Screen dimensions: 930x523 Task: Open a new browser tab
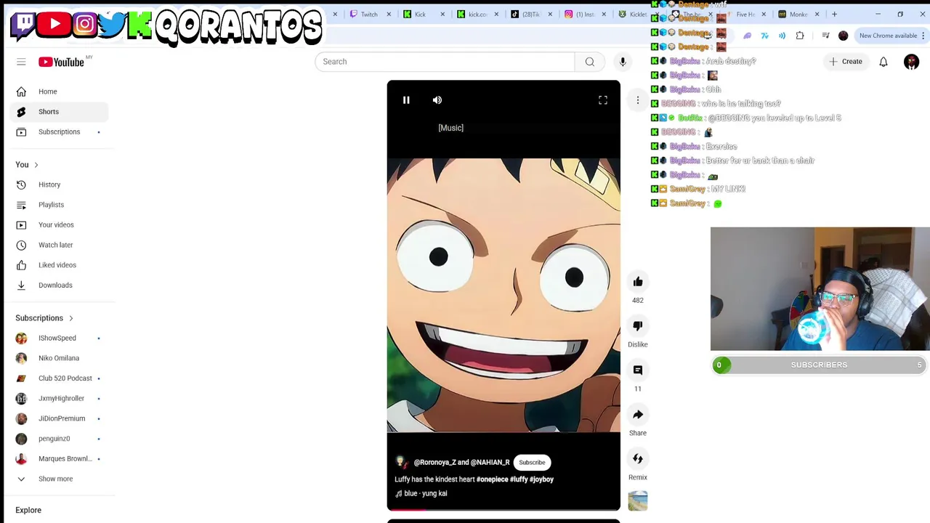click(x=834, y=14)
